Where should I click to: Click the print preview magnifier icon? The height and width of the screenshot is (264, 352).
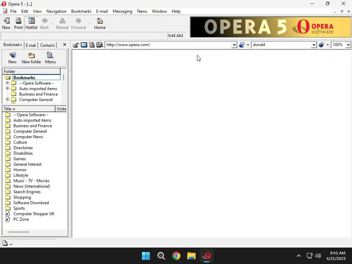(99, 45)
